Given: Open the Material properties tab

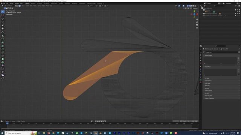Looking at the screenshot, I should point(201,82).
